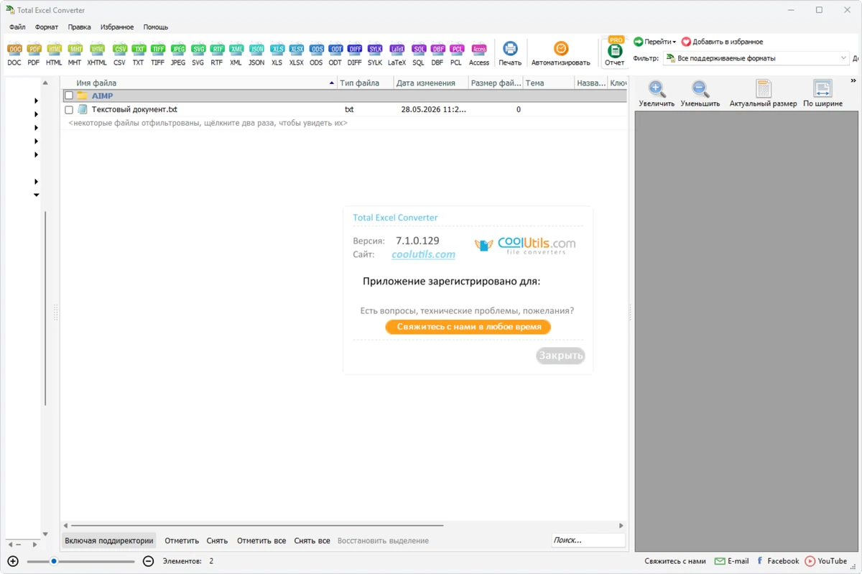Image resolution: width=862 pixels, height=574 pixels.
Task: Tick the AIMP folder checkbox
Action: coord(69,96)
